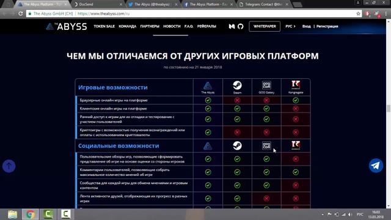Open the F.A.Q. menu item
The width and height of the screenshot is (391, 220).
(189, 26)
